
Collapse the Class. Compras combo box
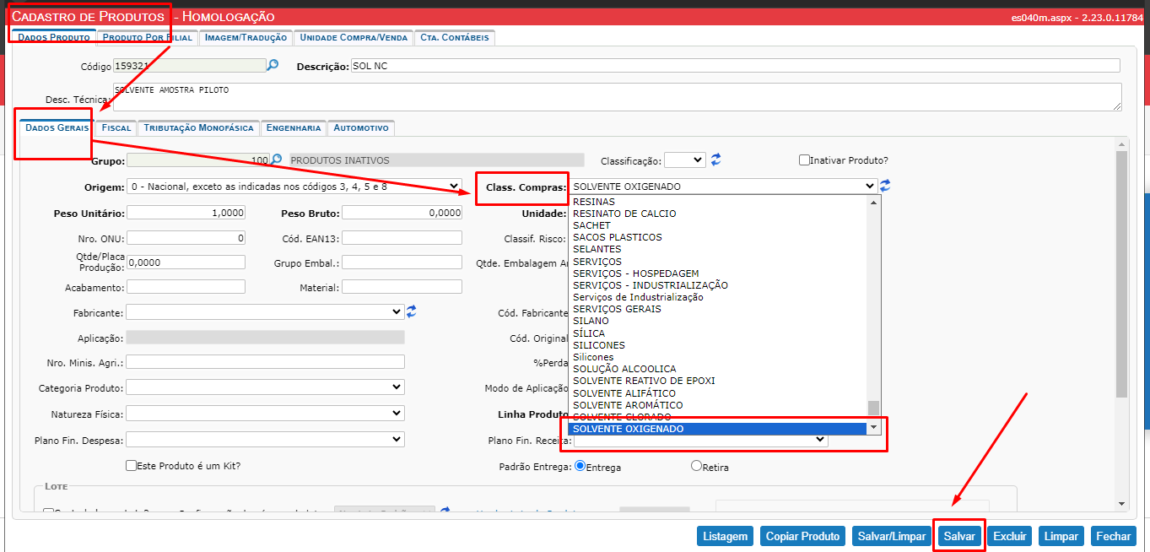point(723,186)
